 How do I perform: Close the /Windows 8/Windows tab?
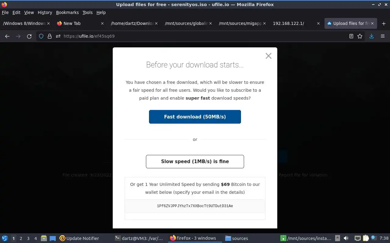[x=49, y=23]
